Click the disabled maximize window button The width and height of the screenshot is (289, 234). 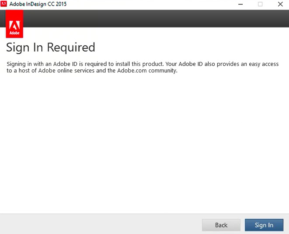tap(260, 4)
